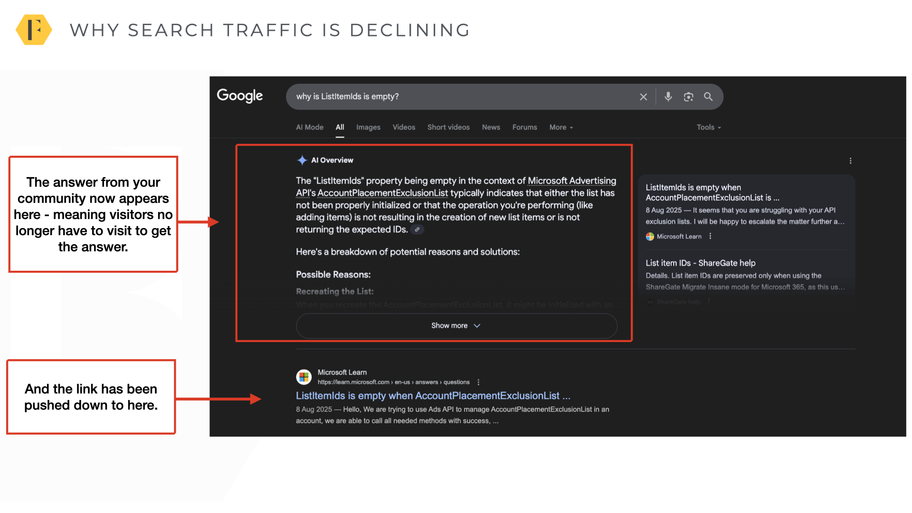The image size is (912, 513).
Task: Click the blue 'ListItemIds is empty when AccountPlacementExclusionList' result title
Action: (x=433, y=396)
